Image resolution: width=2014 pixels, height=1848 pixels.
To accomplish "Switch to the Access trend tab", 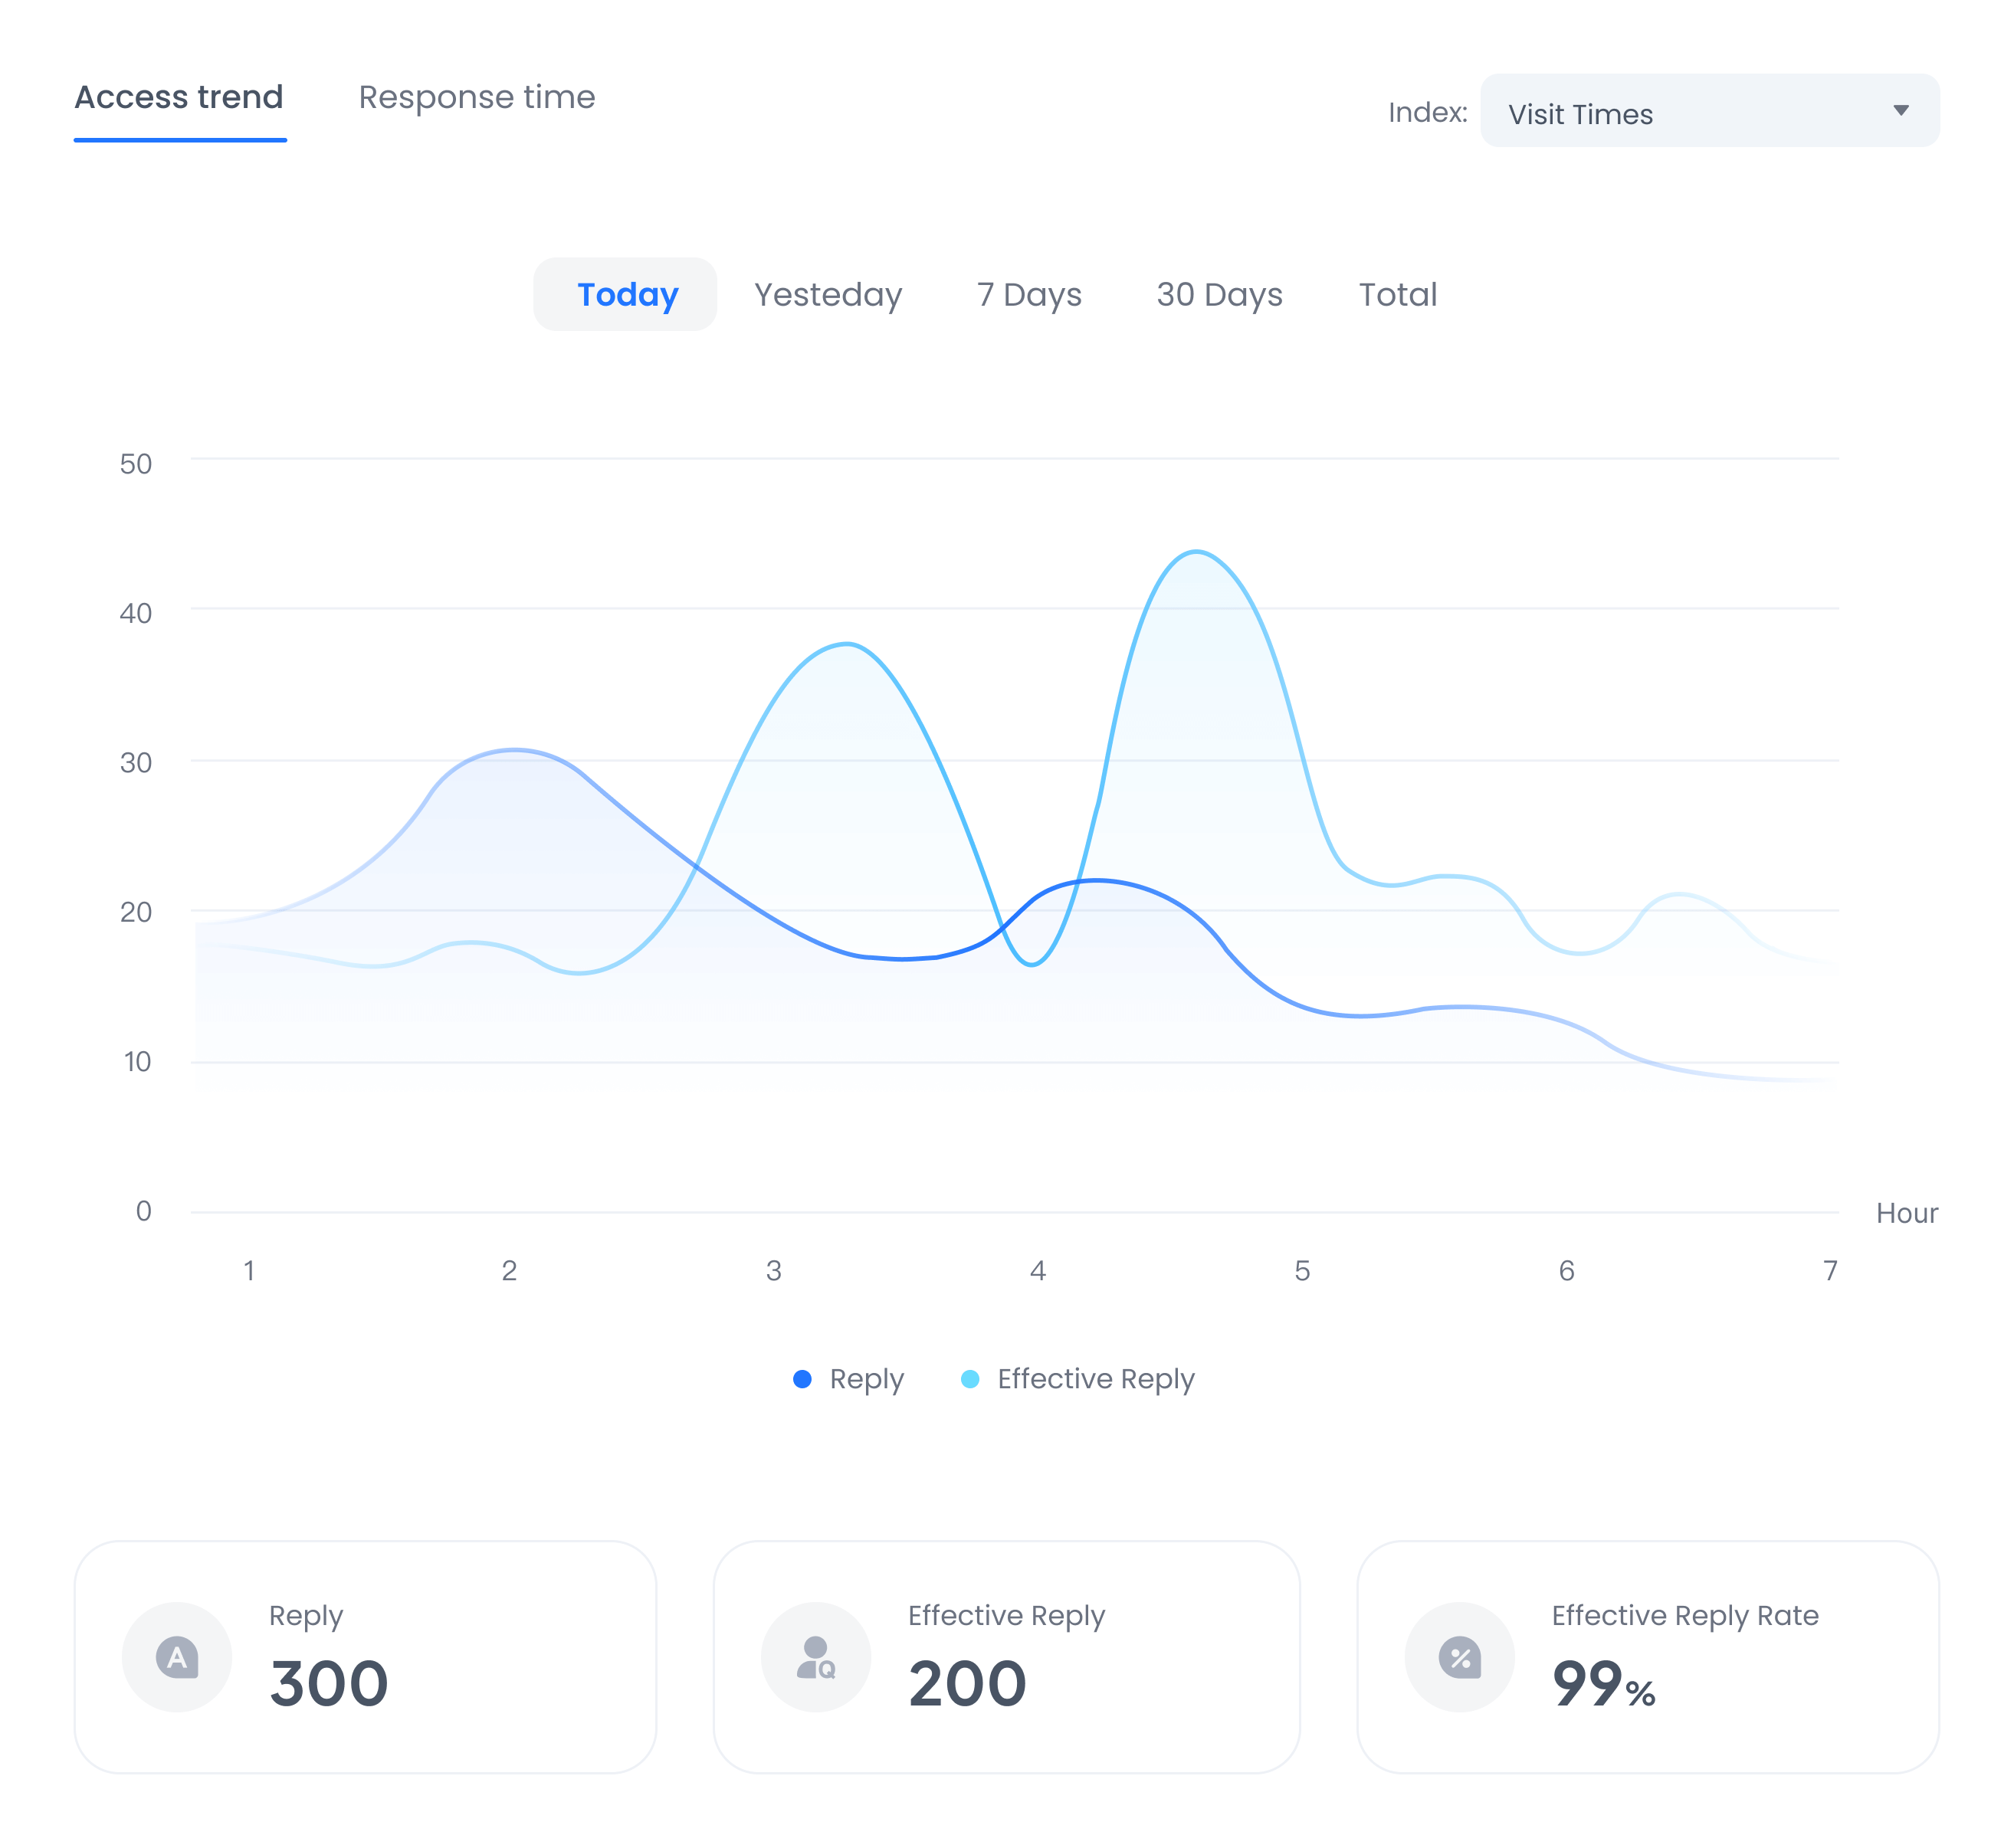I will [x=179, y=98].
